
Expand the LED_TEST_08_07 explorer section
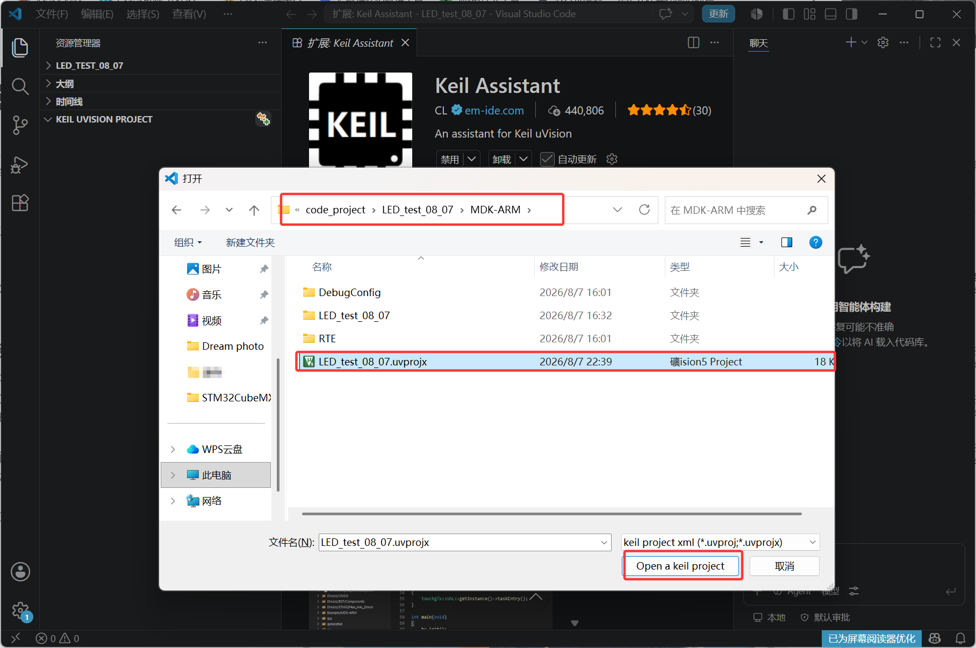coord(160,66)
